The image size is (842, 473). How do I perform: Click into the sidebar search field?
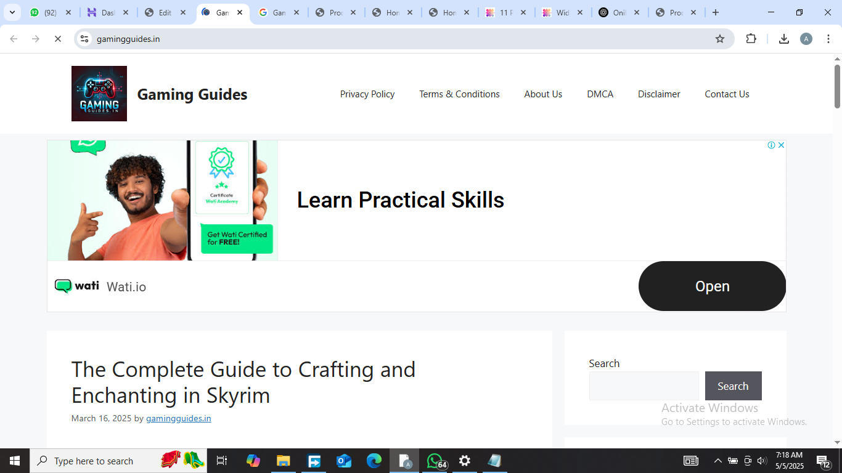644,386
